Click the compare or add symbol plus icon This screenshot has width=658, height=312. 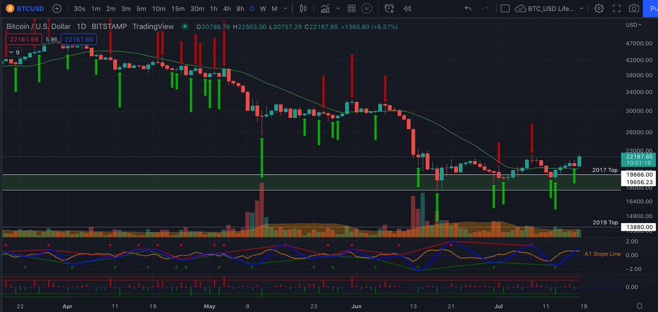point(58,9)
